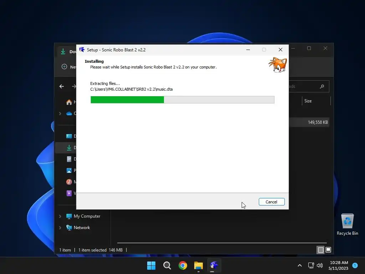
Task: Click the File Explorer horizontal scrollbar
Action: pos(222,243)
